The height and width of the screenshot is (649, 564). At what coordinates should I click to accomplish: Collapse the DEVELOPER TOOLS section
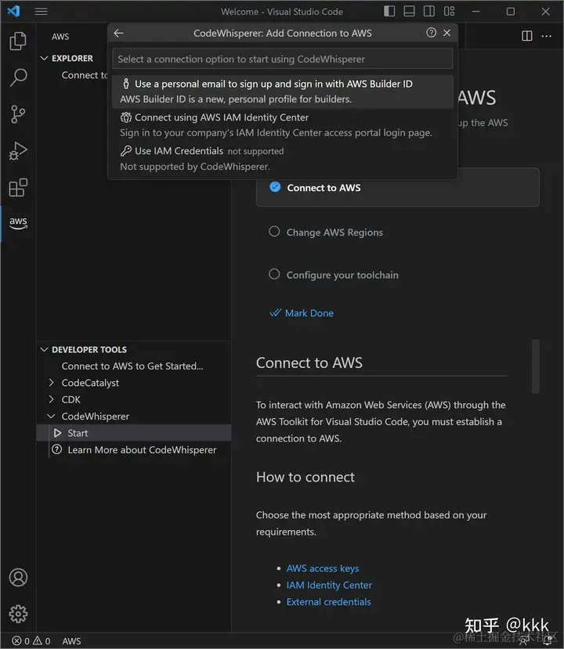click(45, 350)
